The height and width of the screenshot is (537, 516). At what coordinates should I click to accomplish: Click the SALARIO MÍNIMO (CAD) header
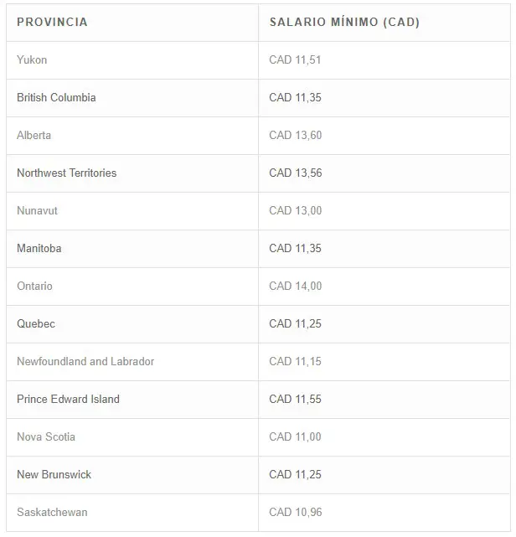pyautogui.click(x=344, y=23)
